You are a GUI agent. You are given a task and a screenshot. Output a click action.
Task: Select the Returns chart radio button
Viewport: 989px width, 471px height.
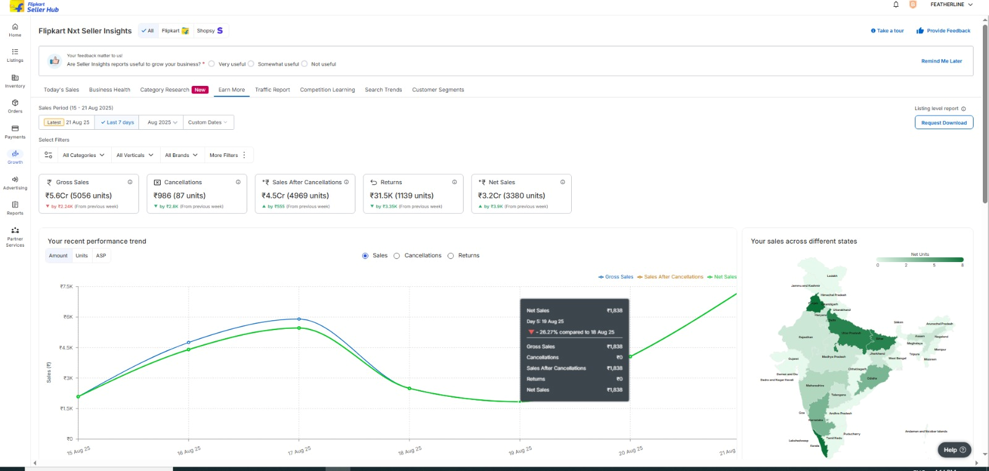click(451, 256)
